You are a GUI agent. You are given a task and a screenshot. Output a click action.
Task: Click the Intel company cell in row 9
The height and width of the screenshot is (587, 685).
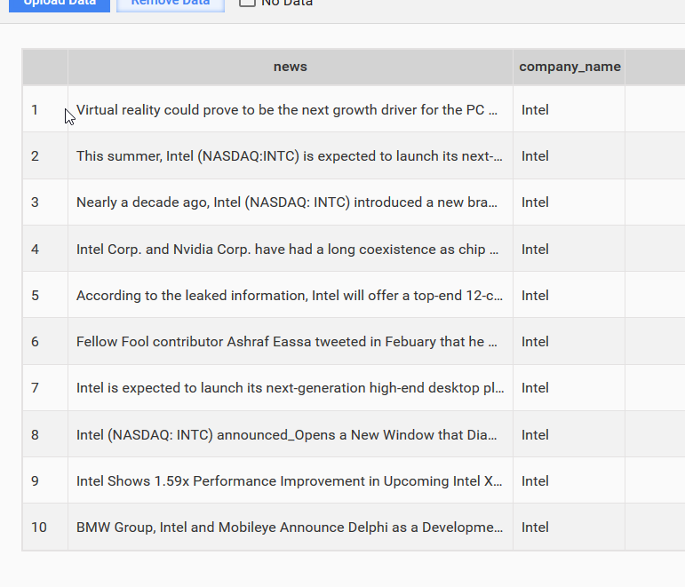(570, 480)
